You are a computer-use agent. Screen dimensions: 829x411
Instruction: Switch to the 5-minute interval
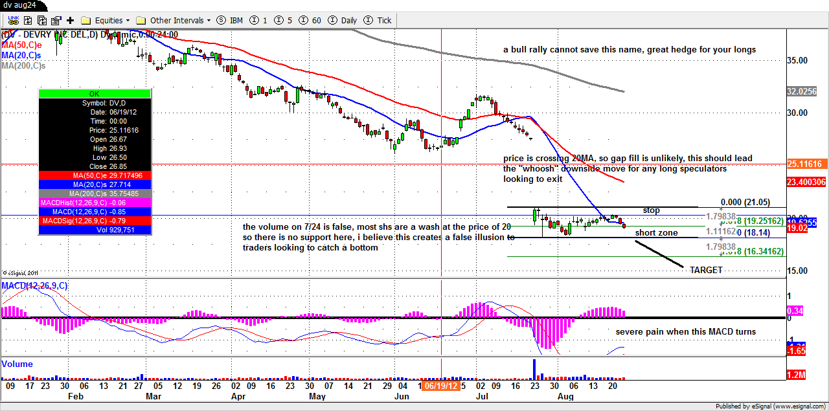(x=284, y=20)
